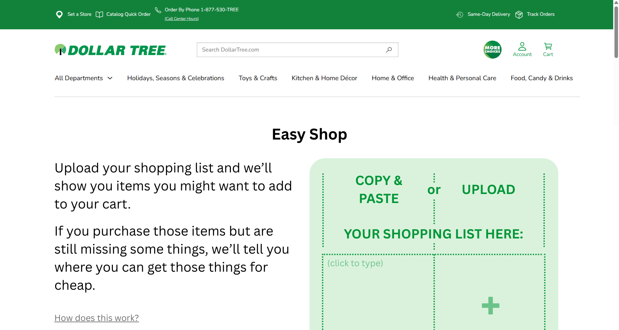Click the COPY & PASTE heading
This screenshot has height=330, width=619.
379,189
